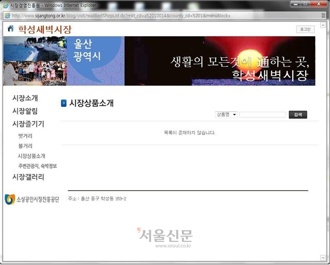
Task: Select 시장상품소개 in the sidebar
Action: [31, 156]
